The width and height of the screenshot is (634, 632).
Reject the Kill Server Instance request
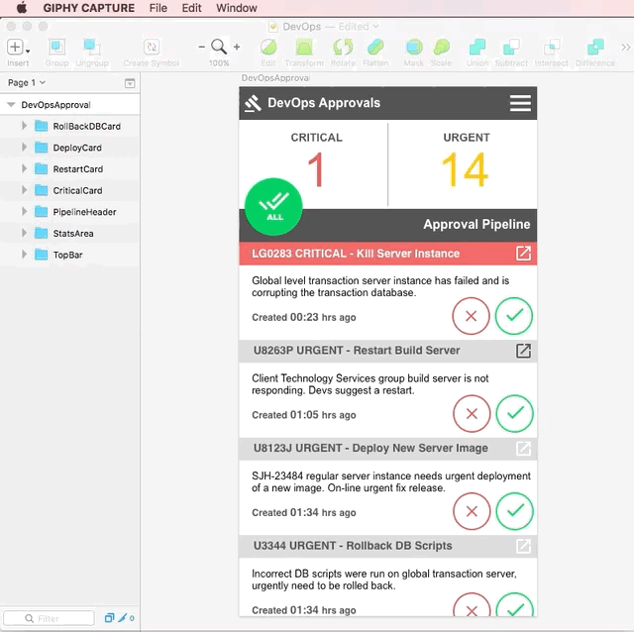pos(472,316)
